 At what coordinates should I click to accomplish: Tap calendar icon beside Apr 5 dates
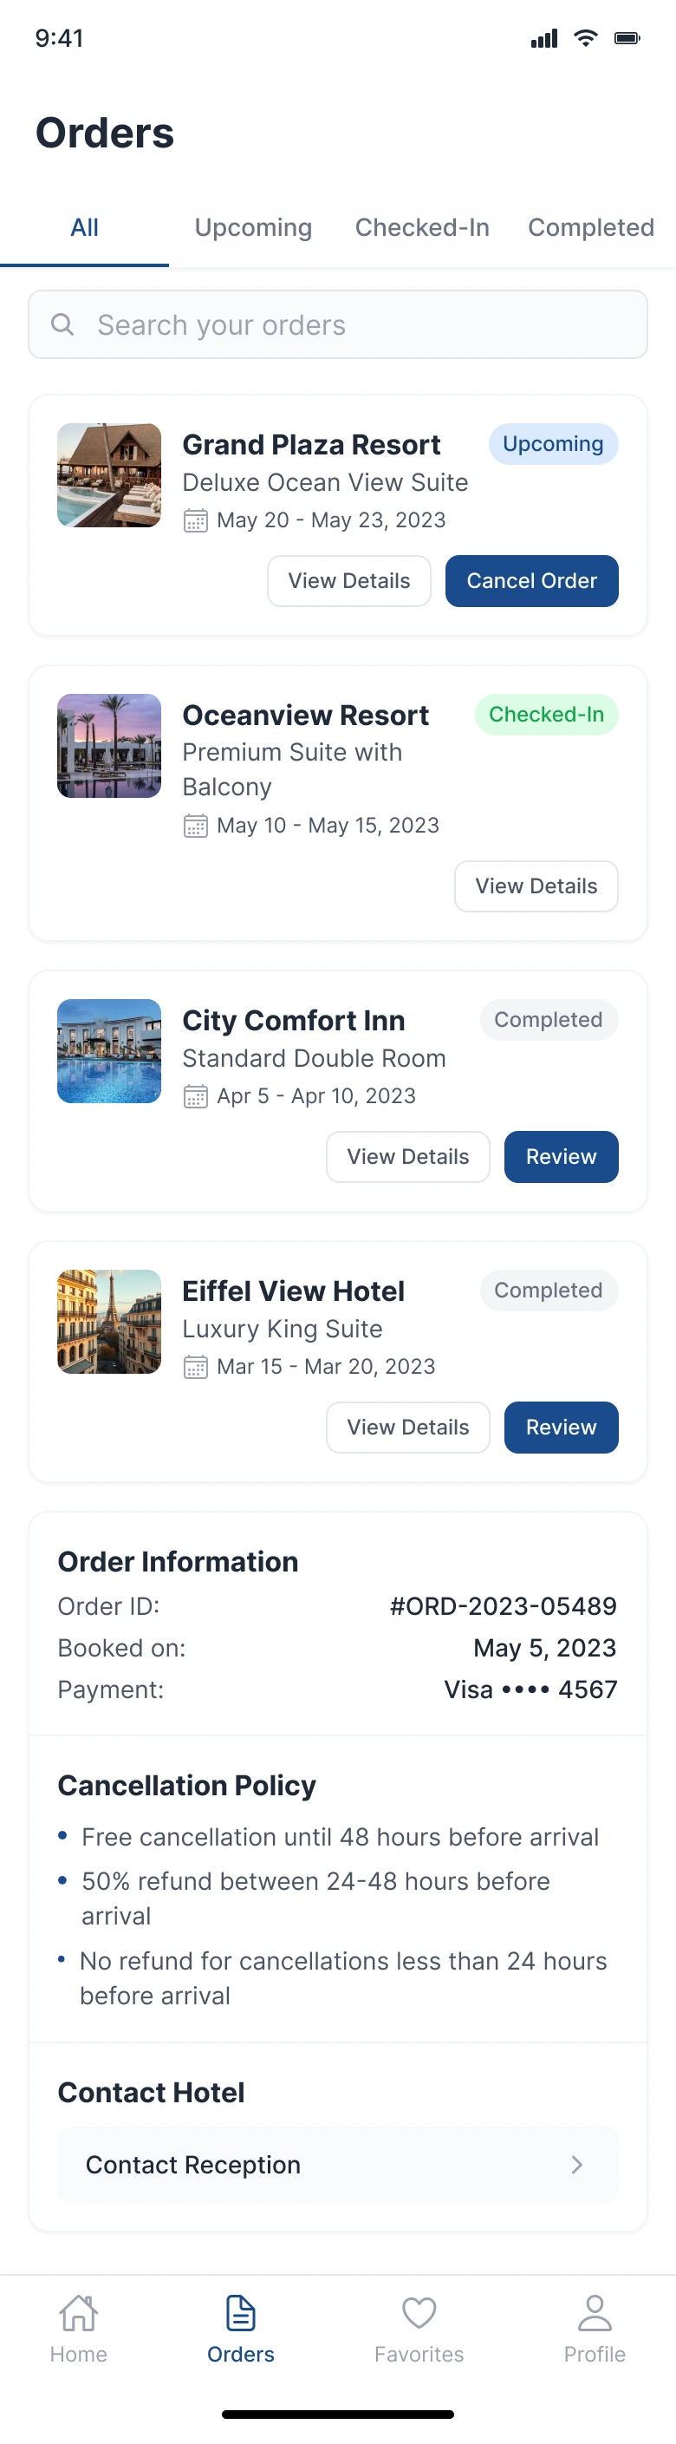tap(195, 1097)
